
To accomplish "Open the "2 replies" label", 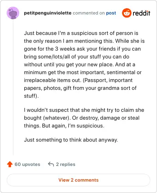I will click(66, 164).
